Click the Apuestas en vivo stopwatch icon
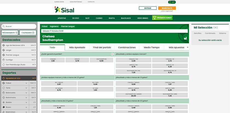The image size is (230, 113). pos(4,78)
